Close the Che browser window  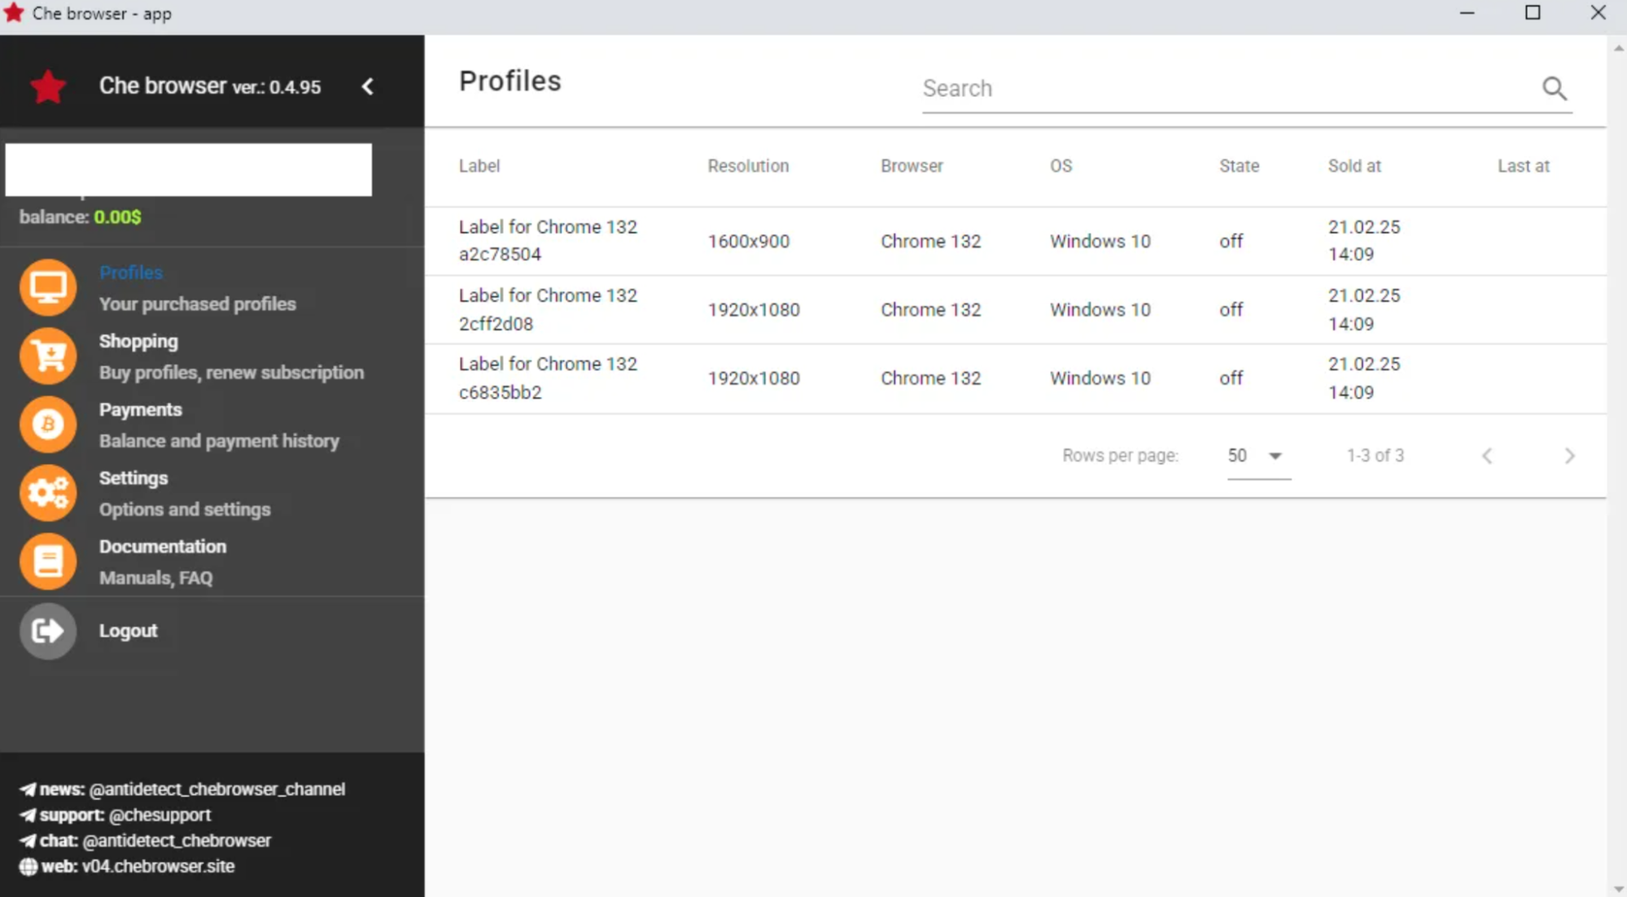1598,13
